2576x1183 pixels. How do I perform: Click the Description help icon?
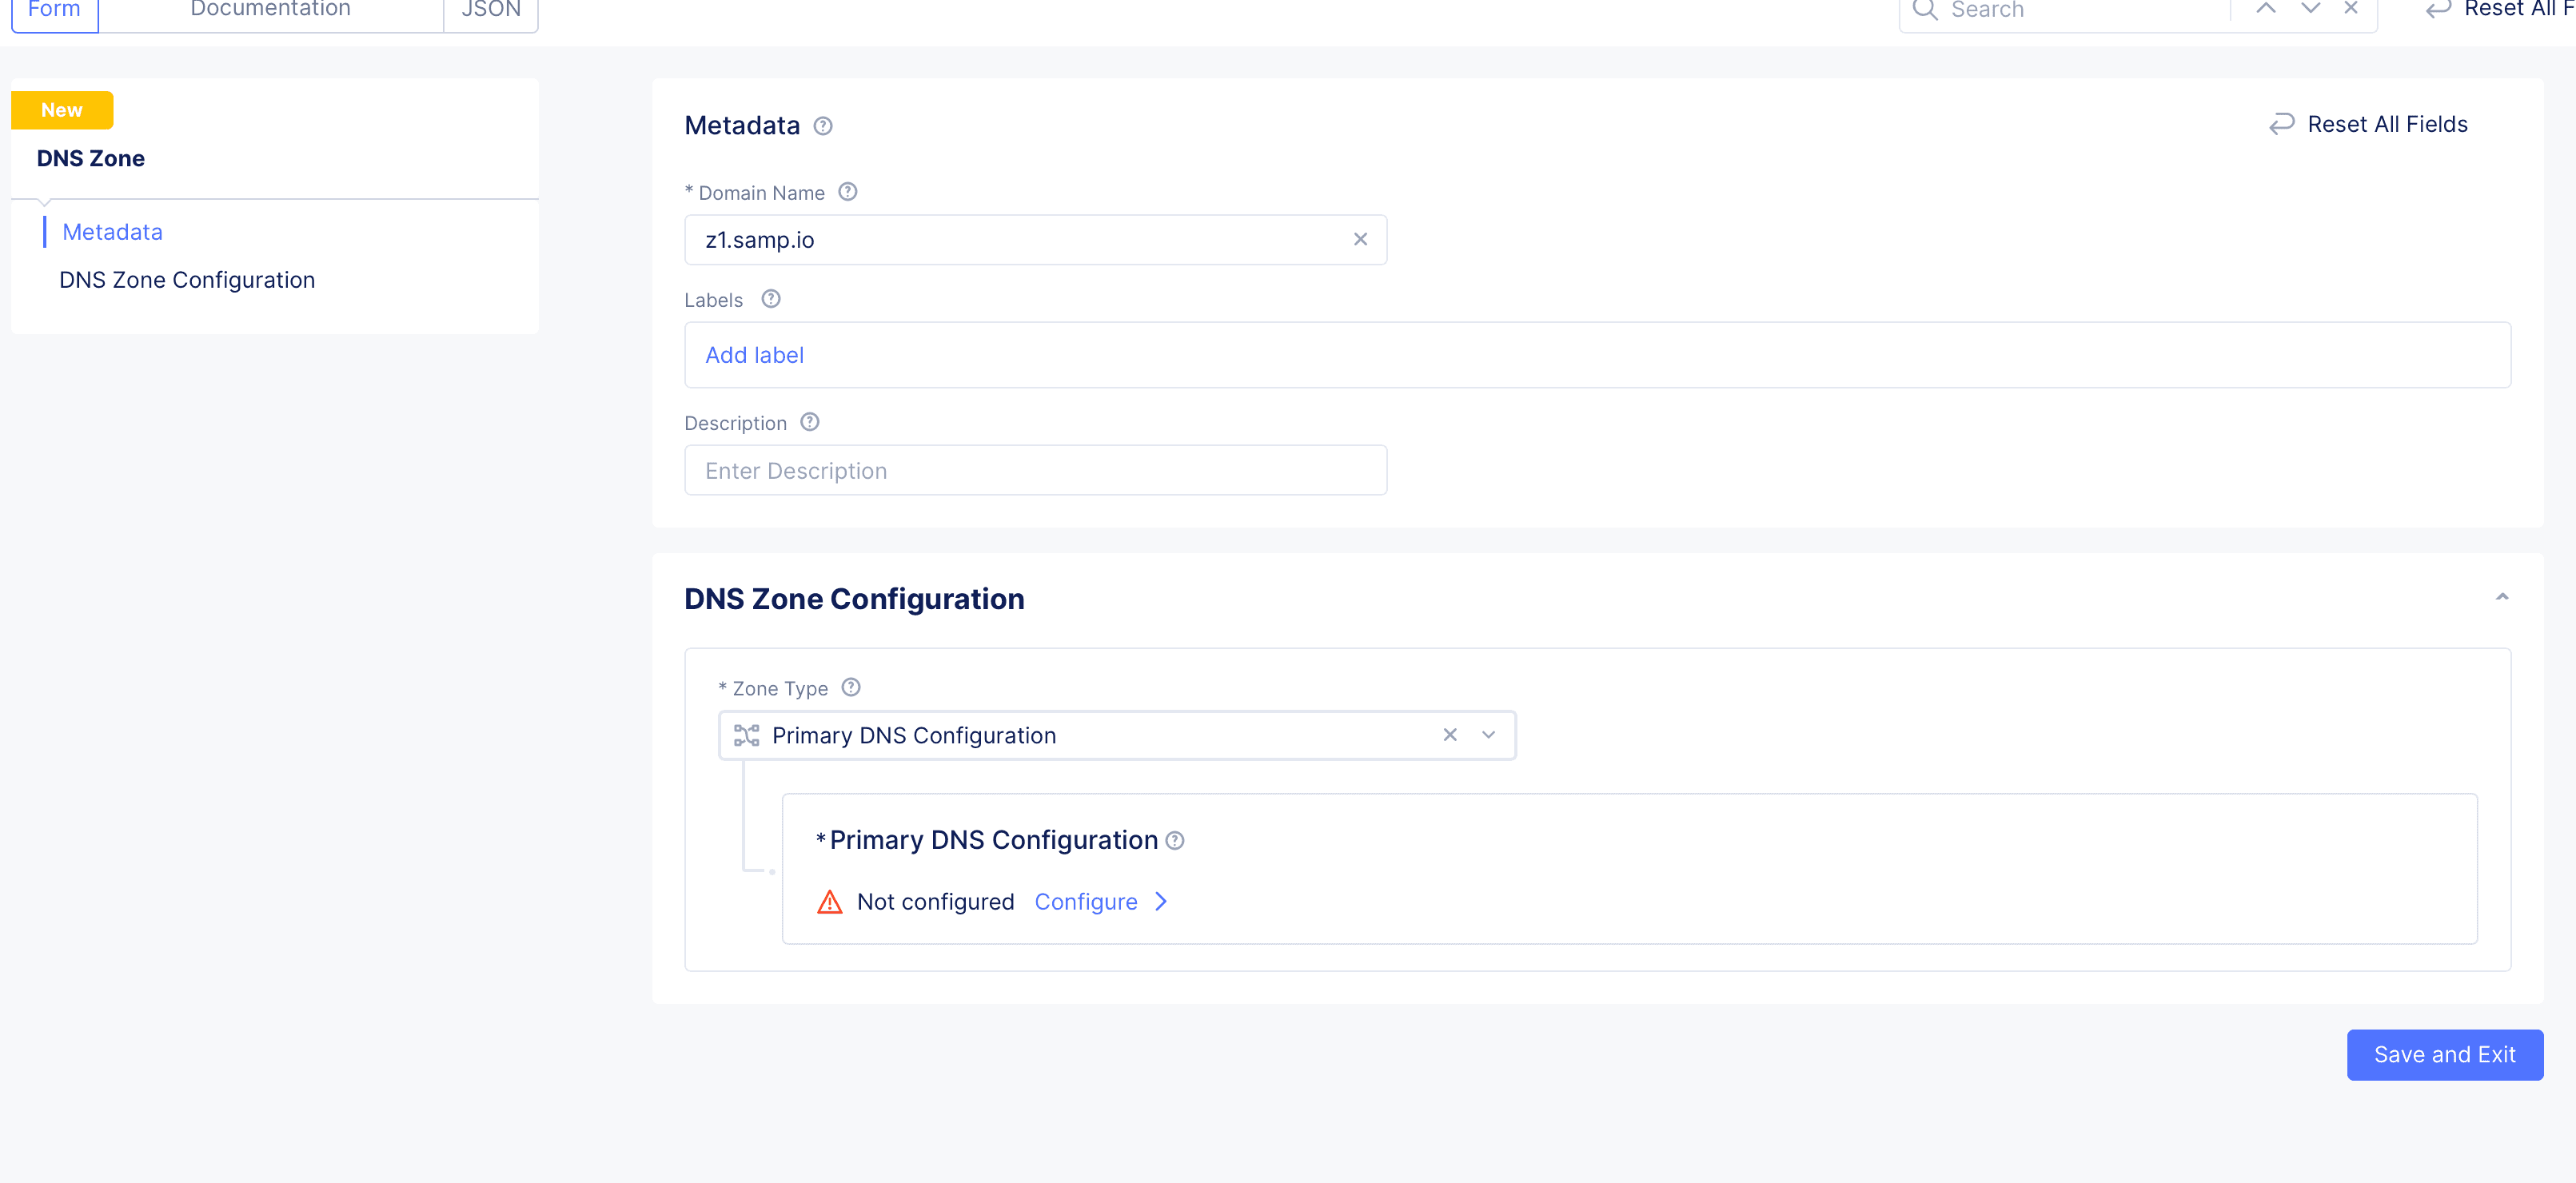pos(809,422)
